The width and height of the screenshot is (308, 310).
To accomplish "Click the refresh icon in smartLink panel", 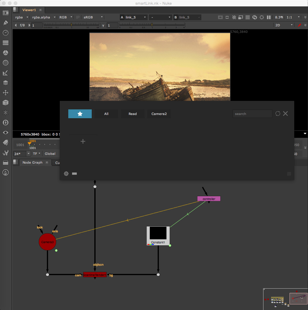I will [x=278, y=114].
